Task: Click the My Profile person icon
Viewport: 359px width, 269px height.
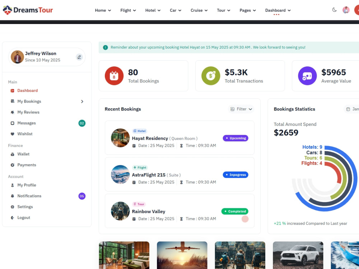Action: (x=12, y=185)
